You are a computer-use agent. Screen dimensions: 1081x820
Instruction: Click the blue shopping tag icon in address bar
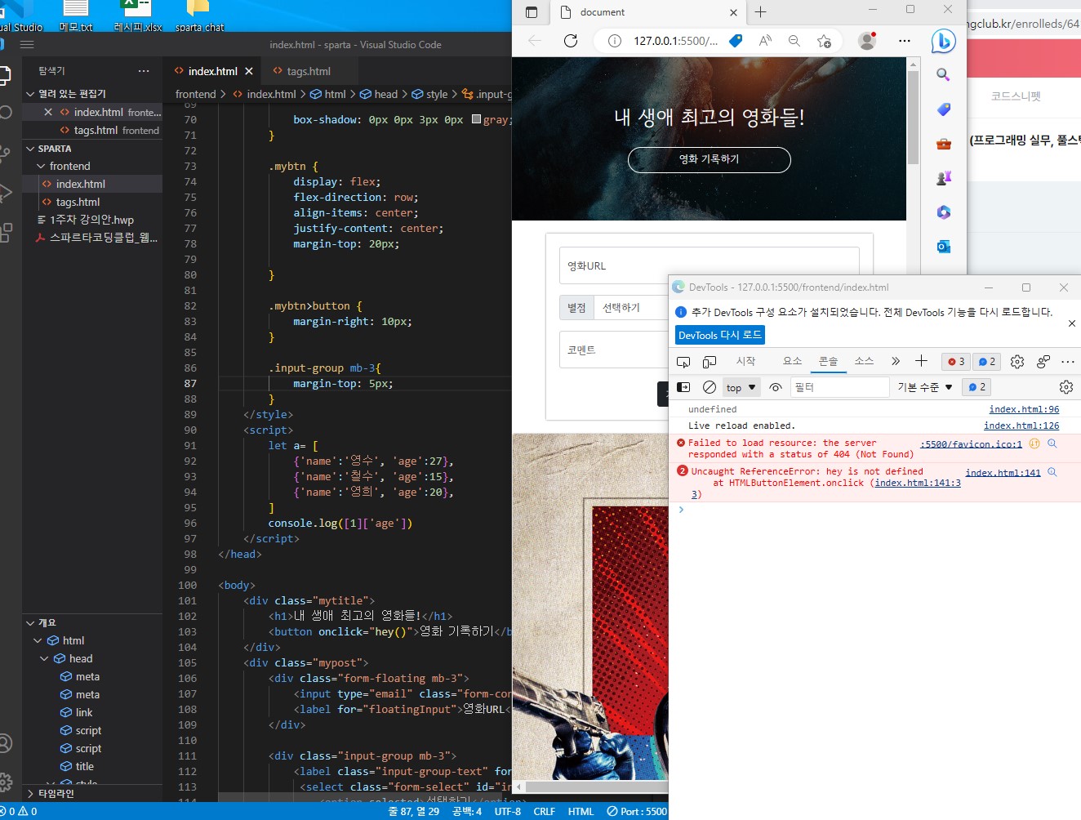pos(736,41)
